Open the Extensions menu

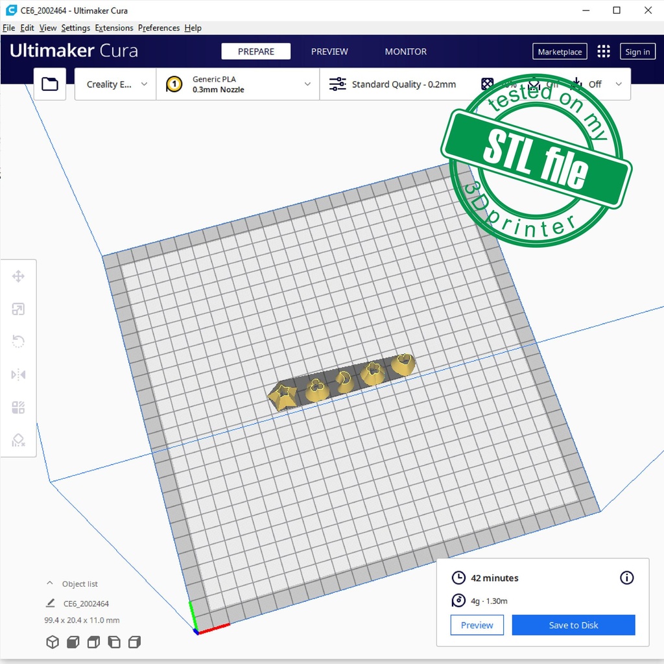[x=114, y=28]
